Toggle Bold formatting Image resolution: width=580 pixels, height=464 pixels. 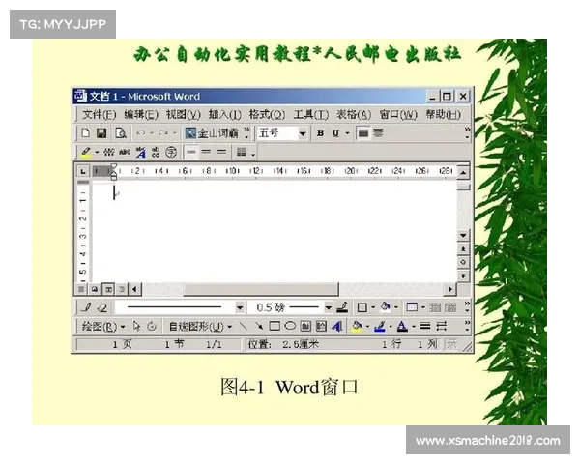pyautogui.click(x=320, y=132)
